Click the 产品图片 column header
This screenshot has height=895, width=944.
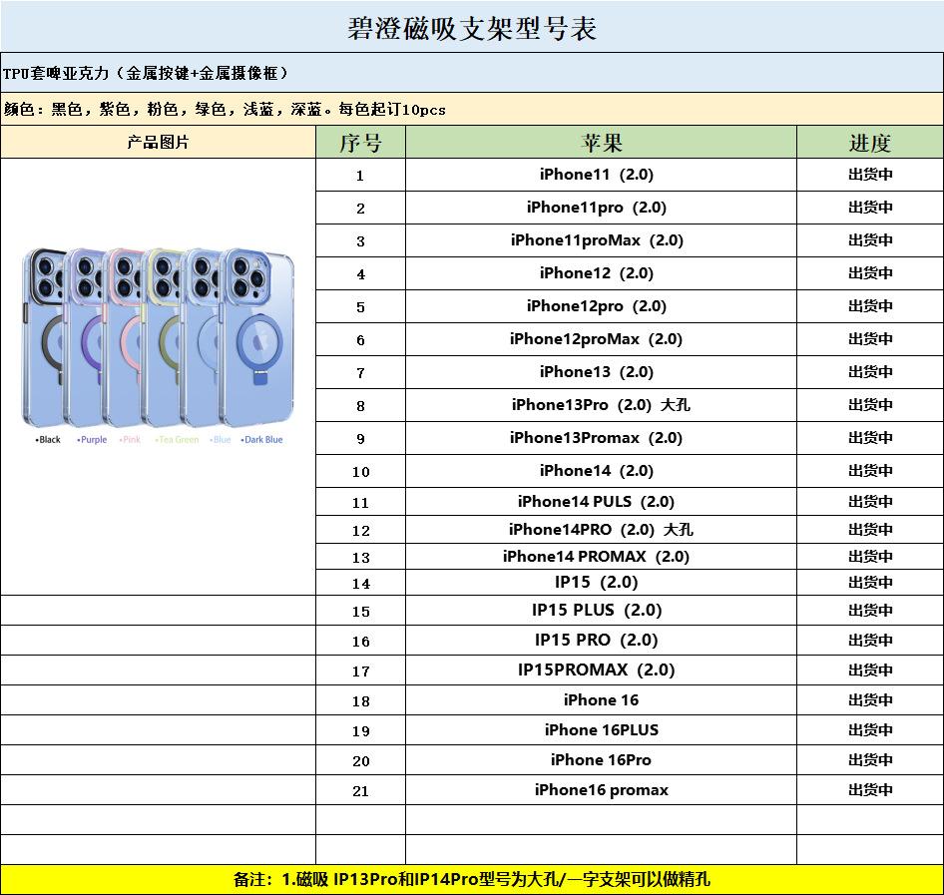(158, 142)
